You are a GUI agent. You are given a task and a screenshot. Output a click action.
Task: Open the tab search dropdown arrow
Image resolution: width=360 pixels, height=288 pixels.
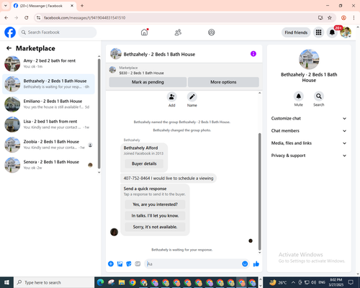pyautogui.click(x=6, y=6)
